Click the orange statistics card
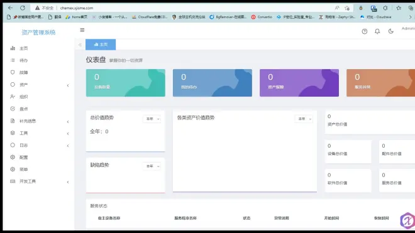This screenshot has height=233, width=415. coord(380,83)
